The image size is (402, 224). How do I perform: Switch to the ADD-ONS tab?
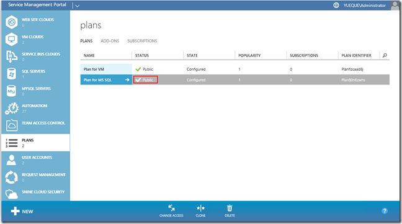point(110,41)
